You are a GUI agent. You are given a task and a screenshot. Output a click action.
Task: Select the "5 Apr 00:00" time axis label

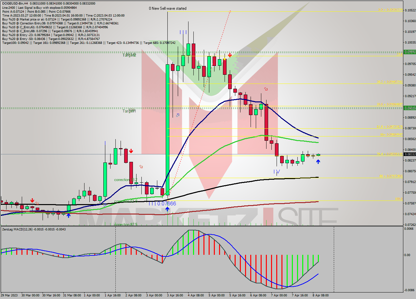click(x=216, y=295)
